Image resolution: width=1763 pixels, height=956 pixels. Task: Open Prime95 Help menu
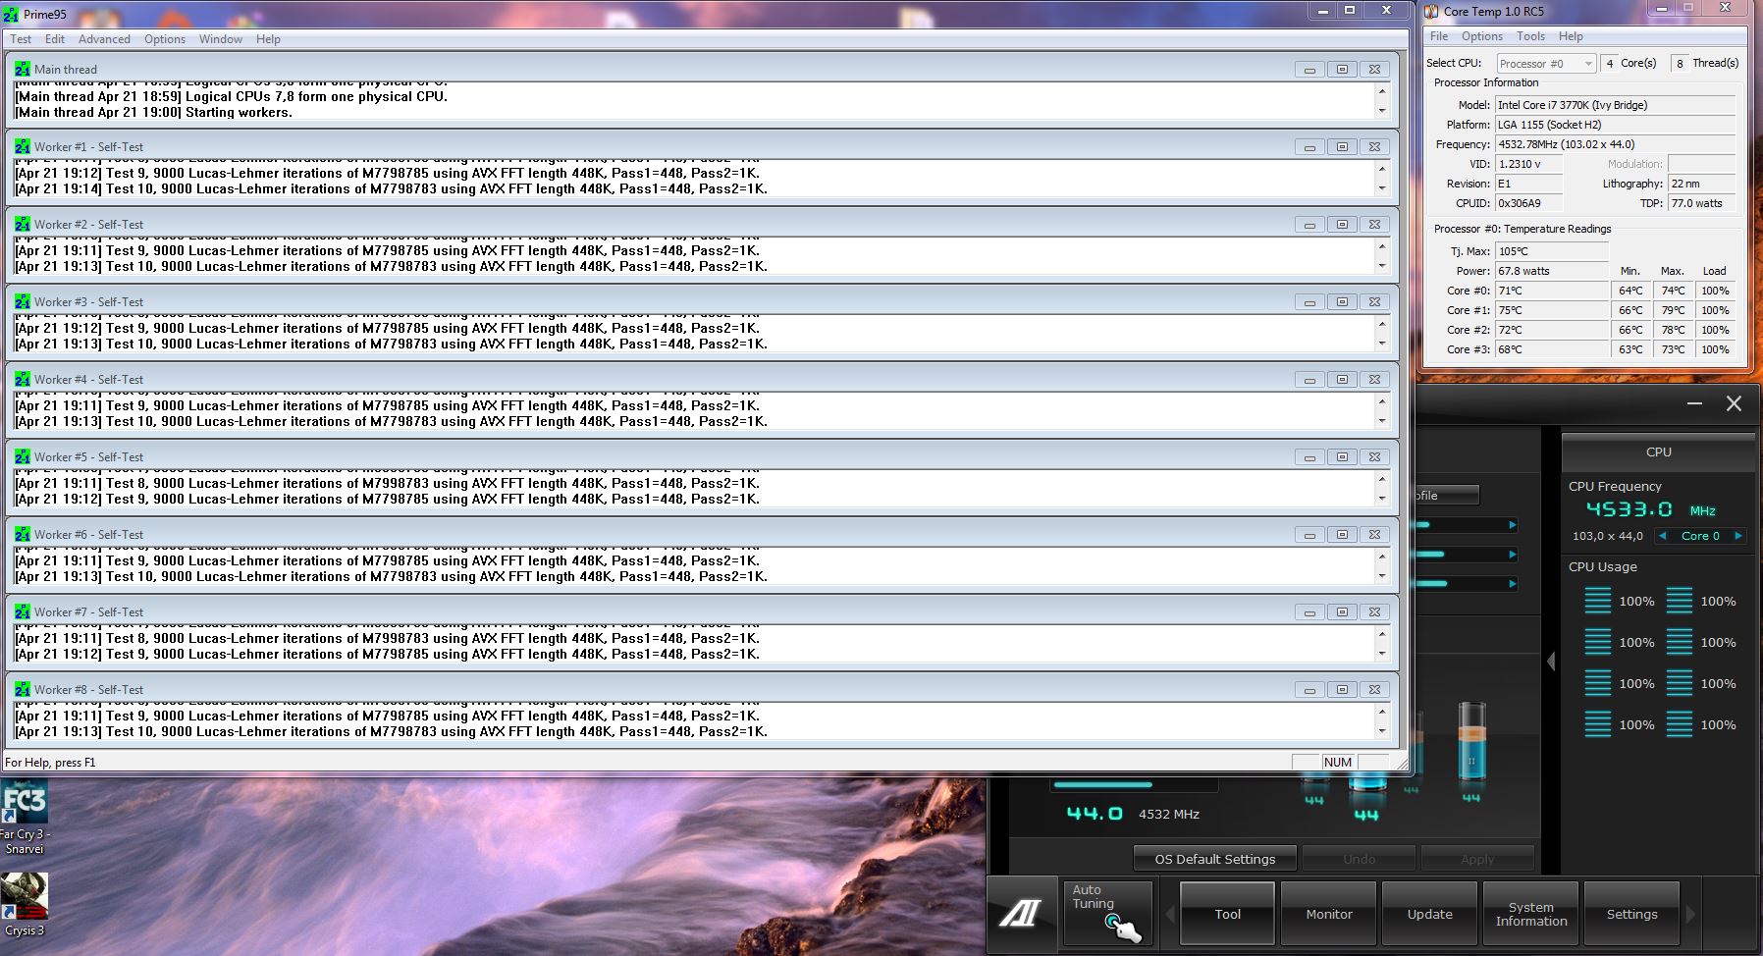click(x=268, y=39)
